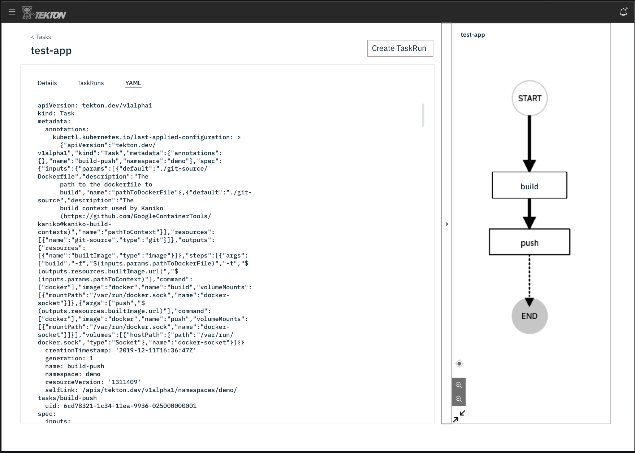
Task: Click the Create TaskRun button
Action: coord(400,48)
